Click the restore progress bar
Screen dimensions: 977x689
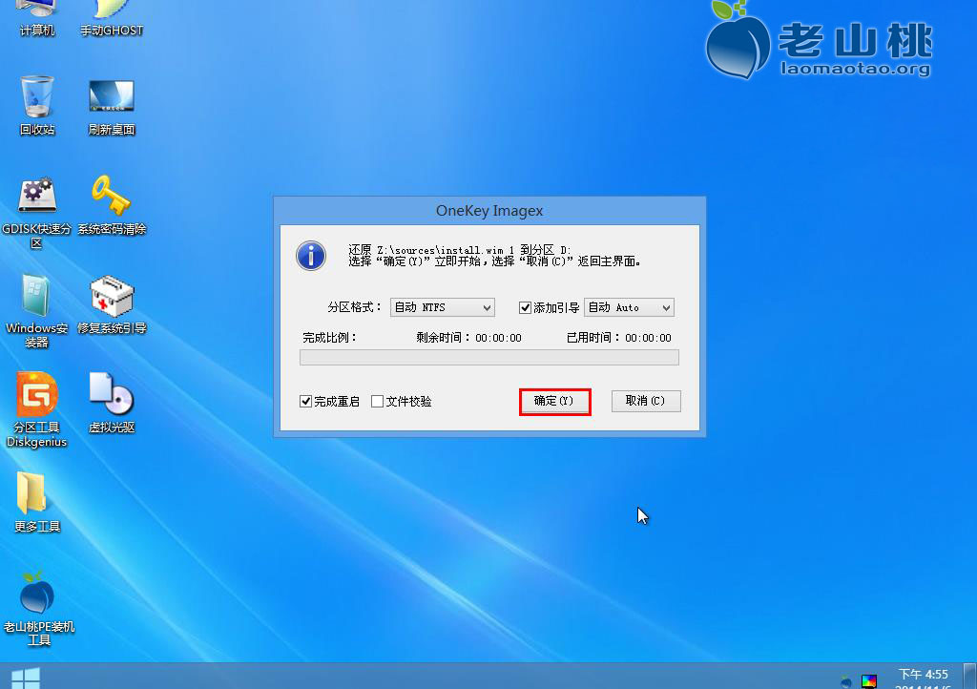488,357
